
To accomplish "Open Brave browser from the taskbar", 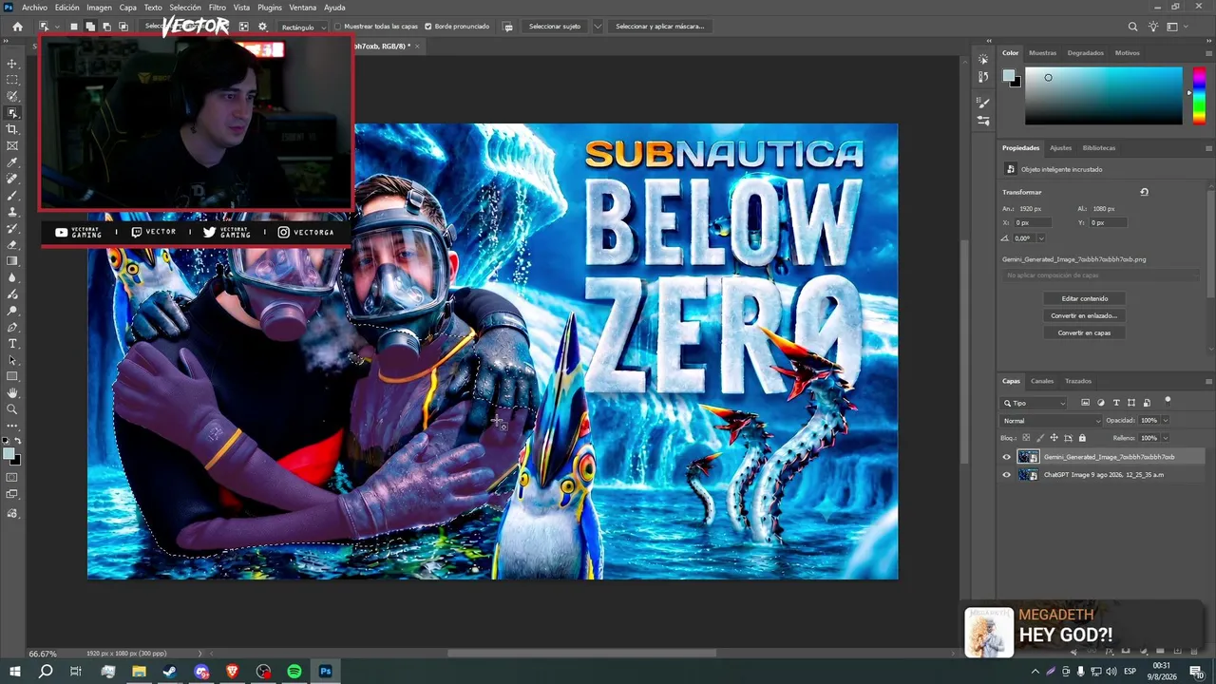I will [233, 672].
